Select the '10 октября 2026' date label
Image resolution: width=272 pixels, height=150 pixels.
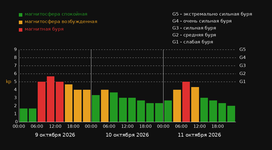pos(127,135)
